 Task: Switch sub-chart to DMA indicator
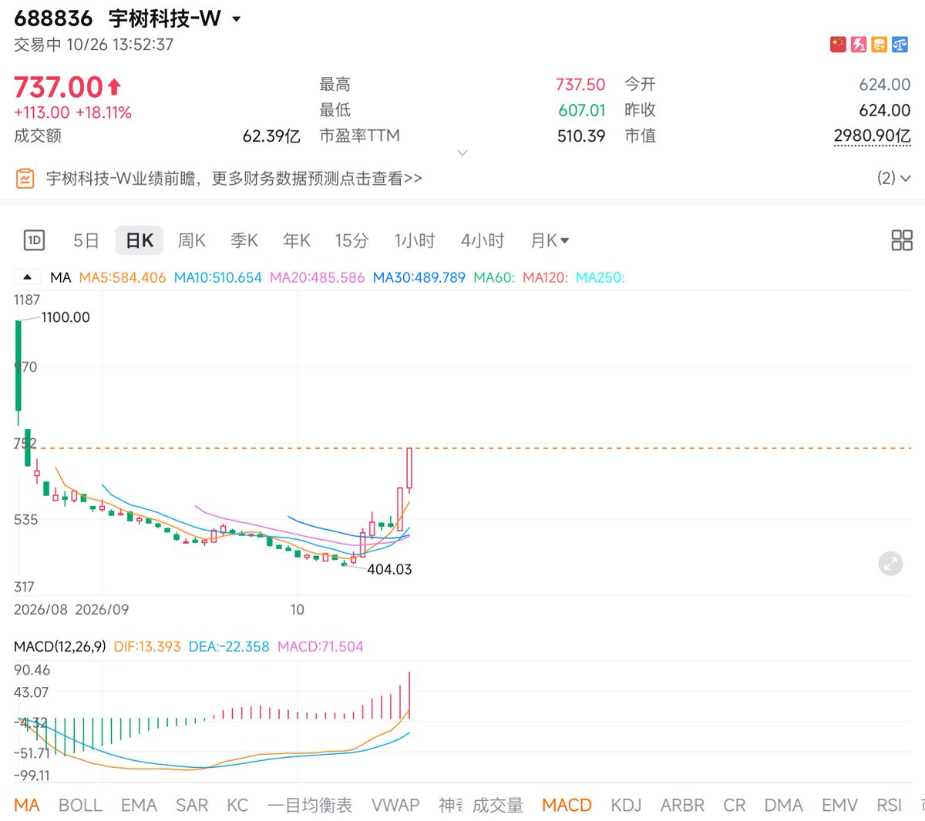[x=784, y=806]
